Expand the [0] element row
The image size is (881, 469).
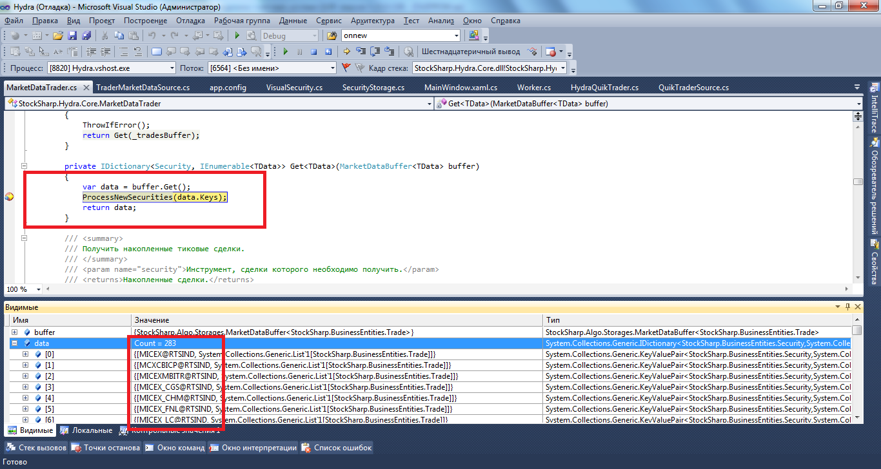[26, 354]
